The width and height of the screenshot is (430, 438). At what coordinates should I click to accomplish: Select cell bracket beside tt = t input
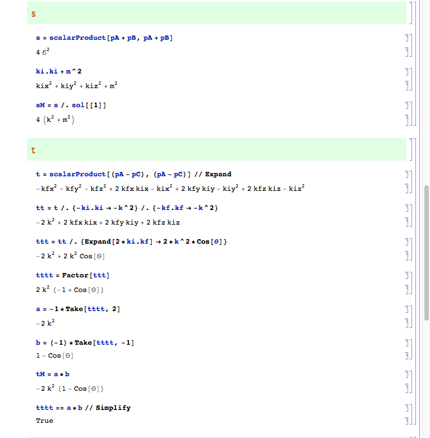pos(407,208)
